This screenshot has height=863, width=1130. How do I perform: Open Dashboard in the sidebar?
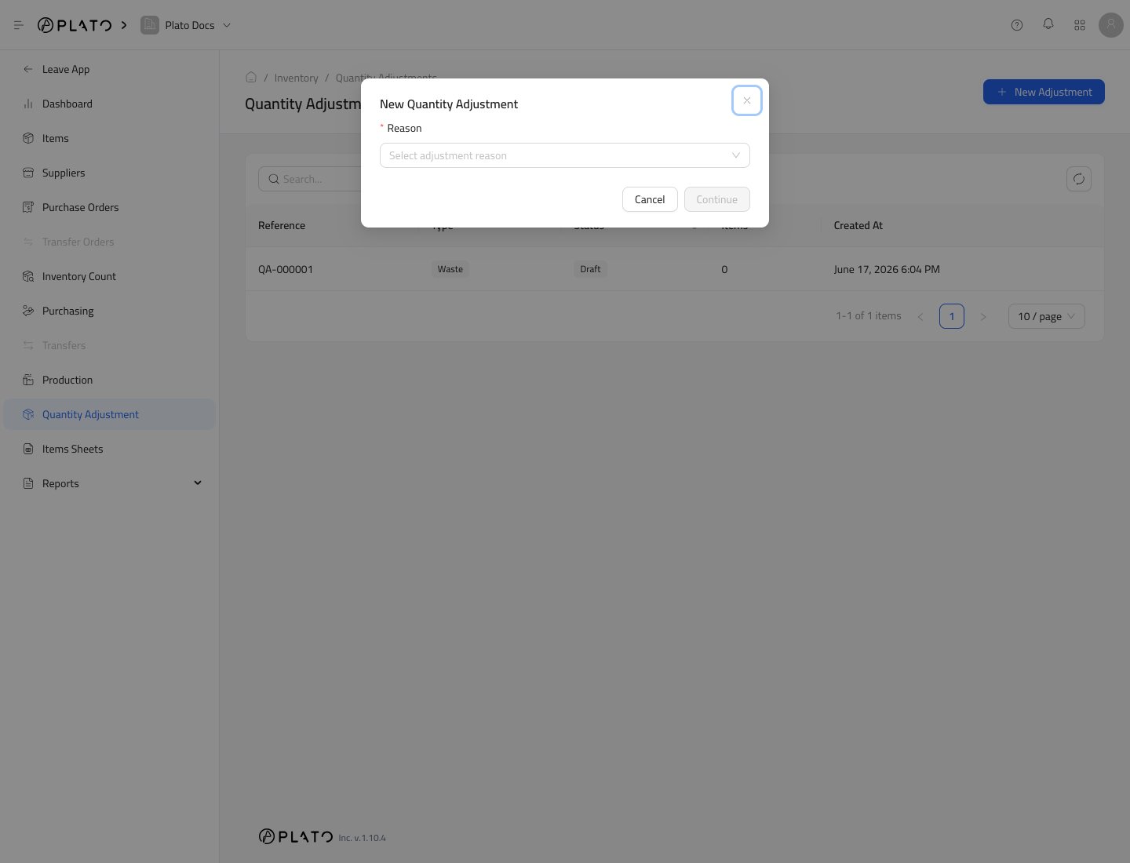tap(109, 104)
